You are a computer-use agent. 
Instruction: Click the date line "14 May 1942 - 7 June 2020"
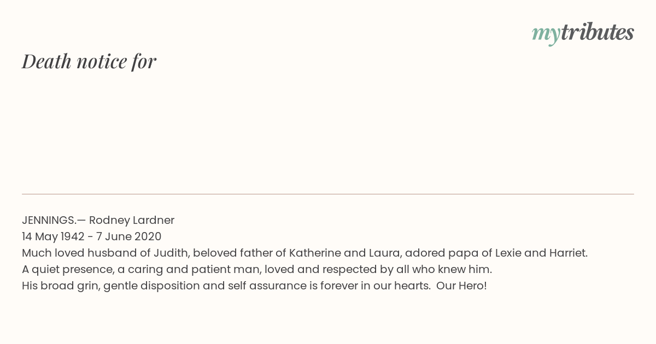(x=92, y=237)
